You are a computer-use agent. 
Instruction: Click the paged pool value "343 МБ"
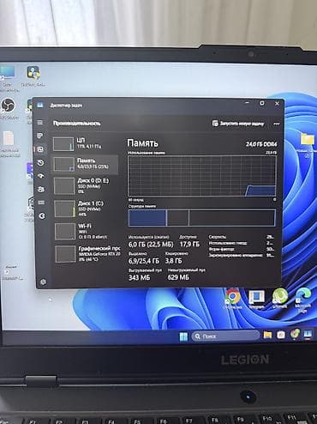coord(139,277)
